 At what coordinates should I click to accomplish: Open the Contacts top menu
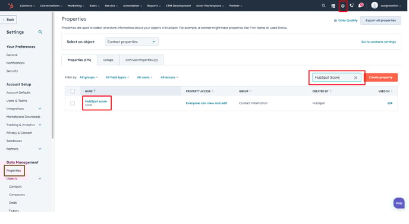tap(27, 6)
